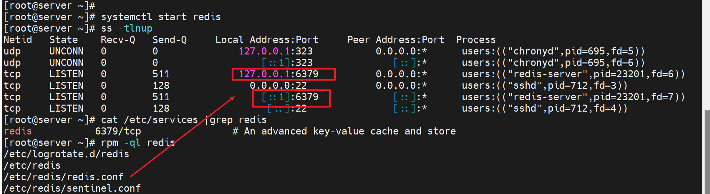Click the "rpm -ql redis" command text
Screen dimensions: 710x194
coord(138,143)
